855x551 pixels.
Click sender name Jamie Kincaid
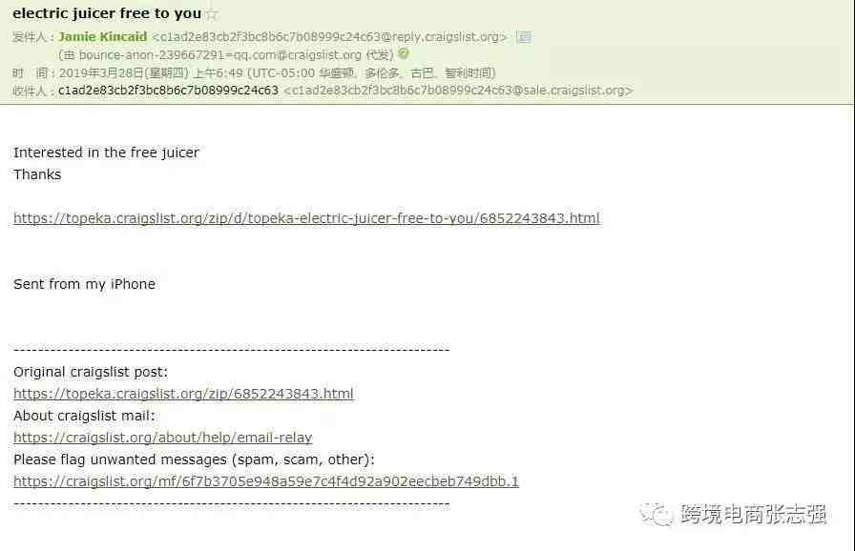coord(102,36)
